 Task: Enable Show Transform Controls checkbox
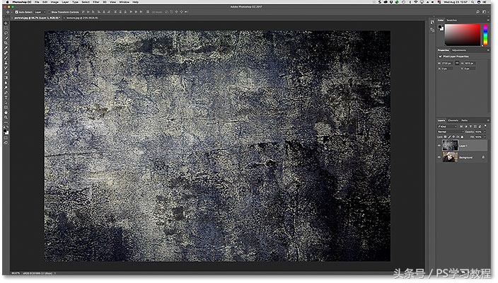[x=50, y=12]
